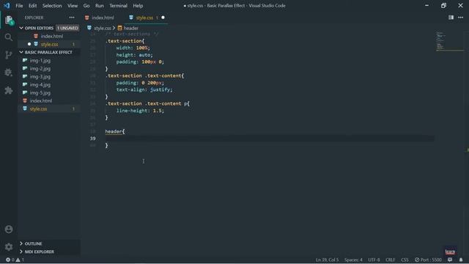Viewport: 469px width, 264px height.
Task: Open the Edit menu
Action: point(32,6)
